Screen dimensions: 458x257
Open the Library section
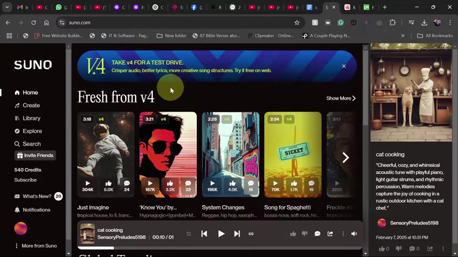[x=27, y=118]
